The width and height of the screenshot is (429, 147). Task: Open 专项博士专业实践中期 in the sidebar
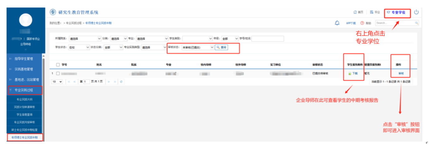coord(25,138)
